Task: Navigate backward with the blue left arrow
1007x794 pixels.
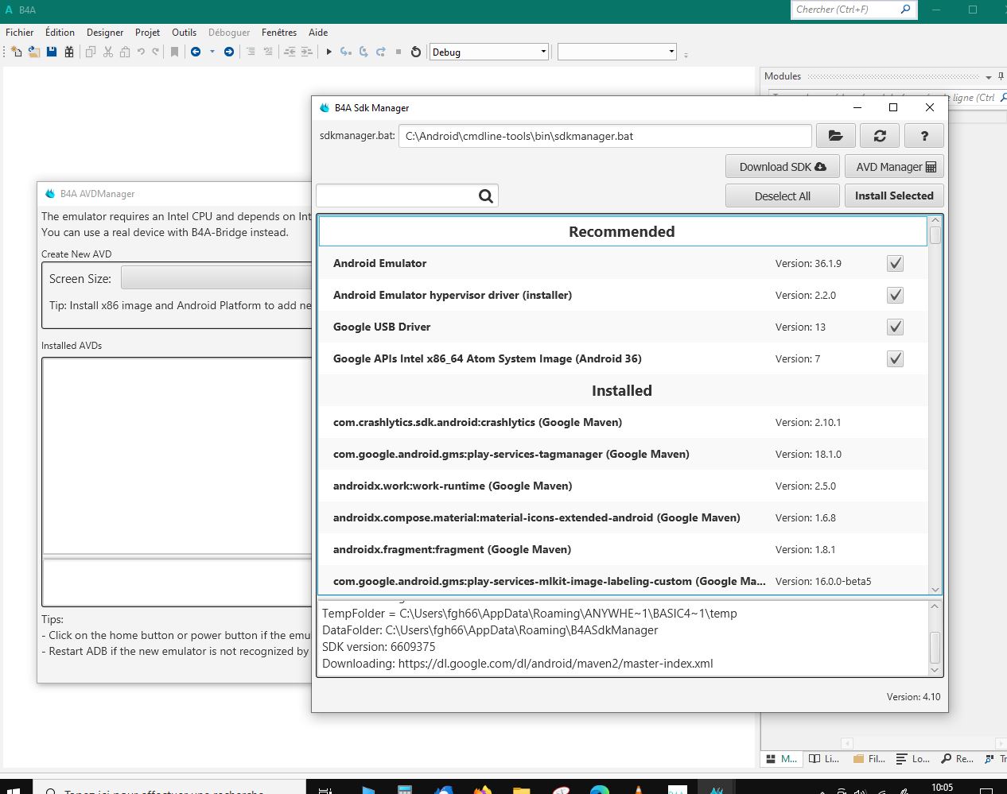Action: [x=196, y=52]
